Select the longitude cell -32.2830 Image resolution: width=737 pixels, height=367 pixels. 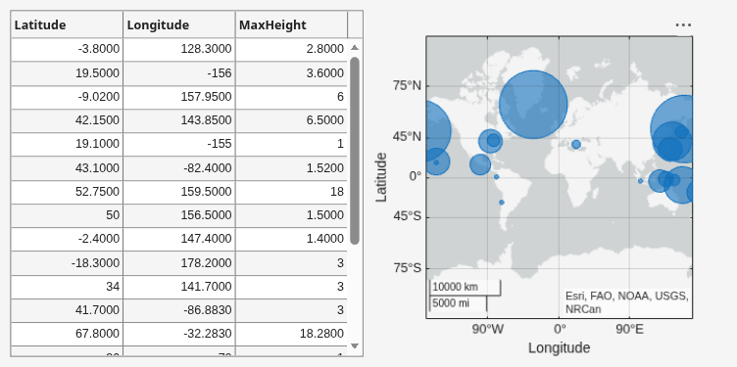pos(179,334)
